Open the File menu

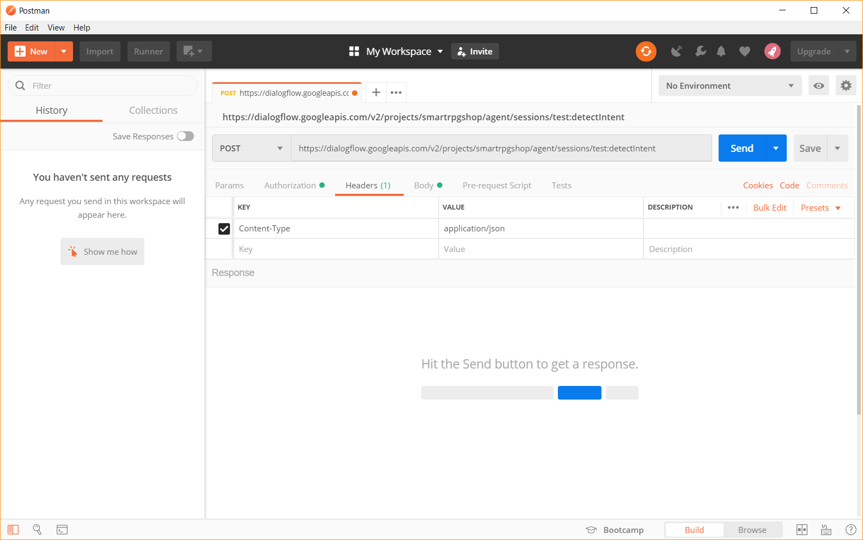tap(11, 27)
